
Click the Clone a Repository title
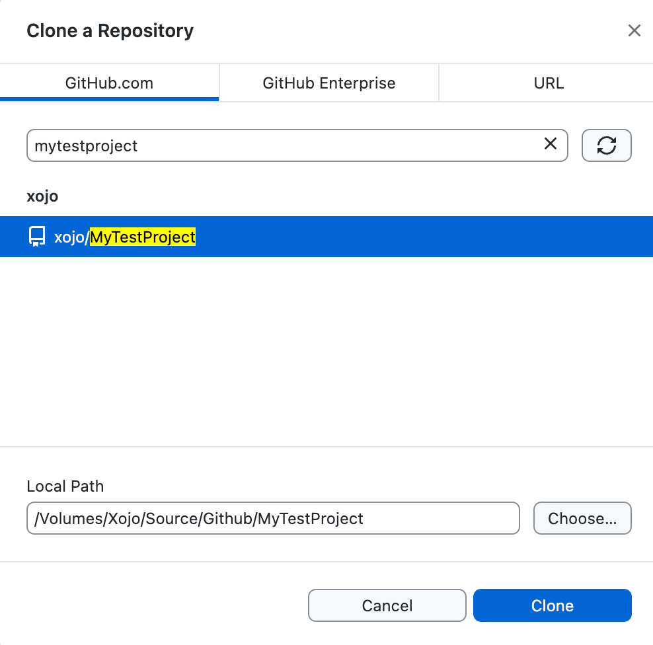tap(110, 31)
